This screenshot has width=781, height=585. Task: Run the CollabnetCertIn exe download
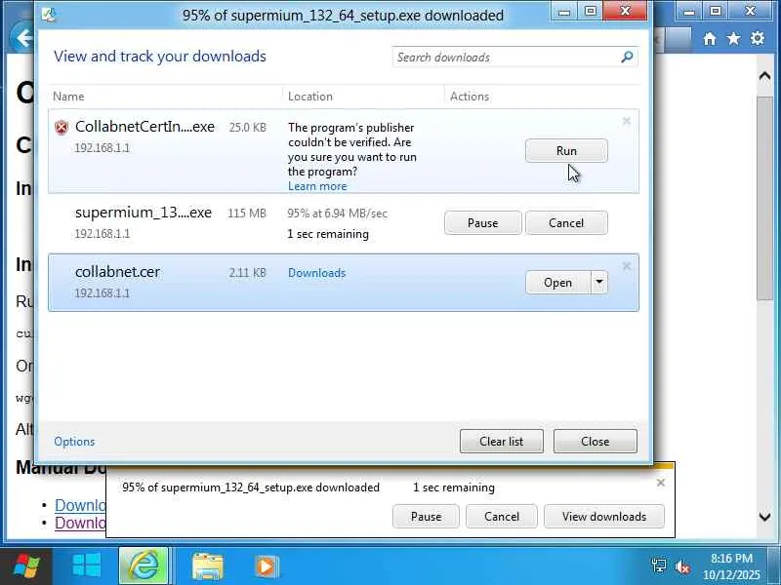coord(566,151)
